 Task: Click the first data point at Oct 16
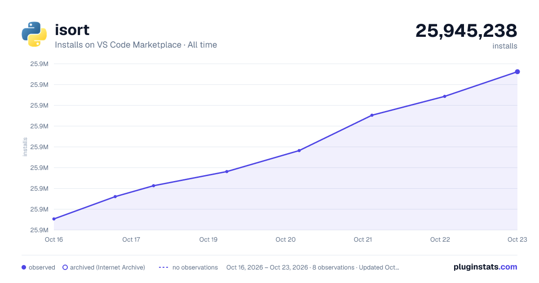pyautogui.click(x=54, y=219)
